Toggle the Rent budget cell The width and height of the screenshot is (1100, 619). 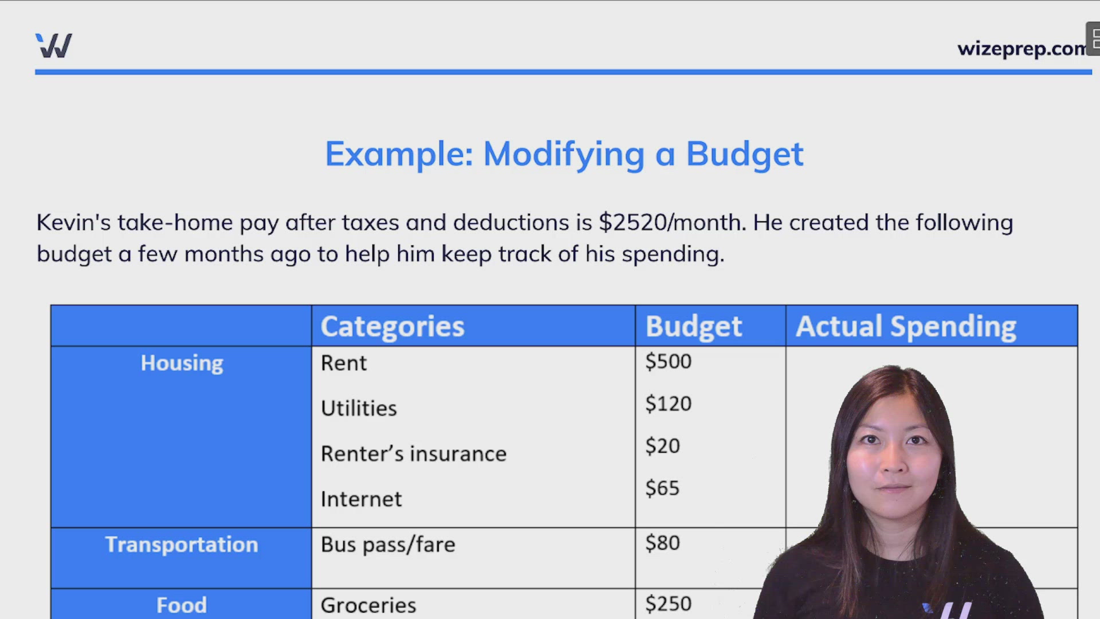(x=668, y=362)
